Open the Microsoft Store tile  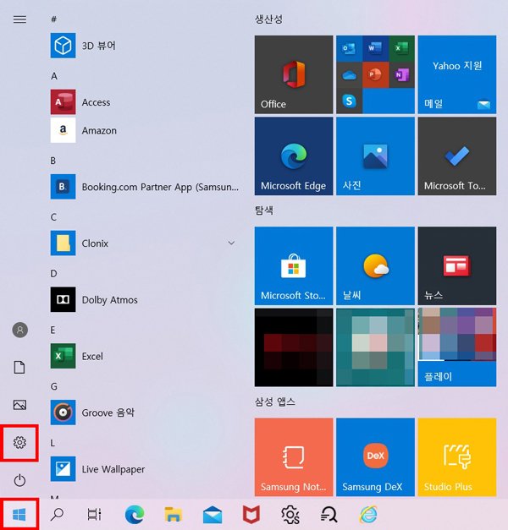click(x=294, y=265)
